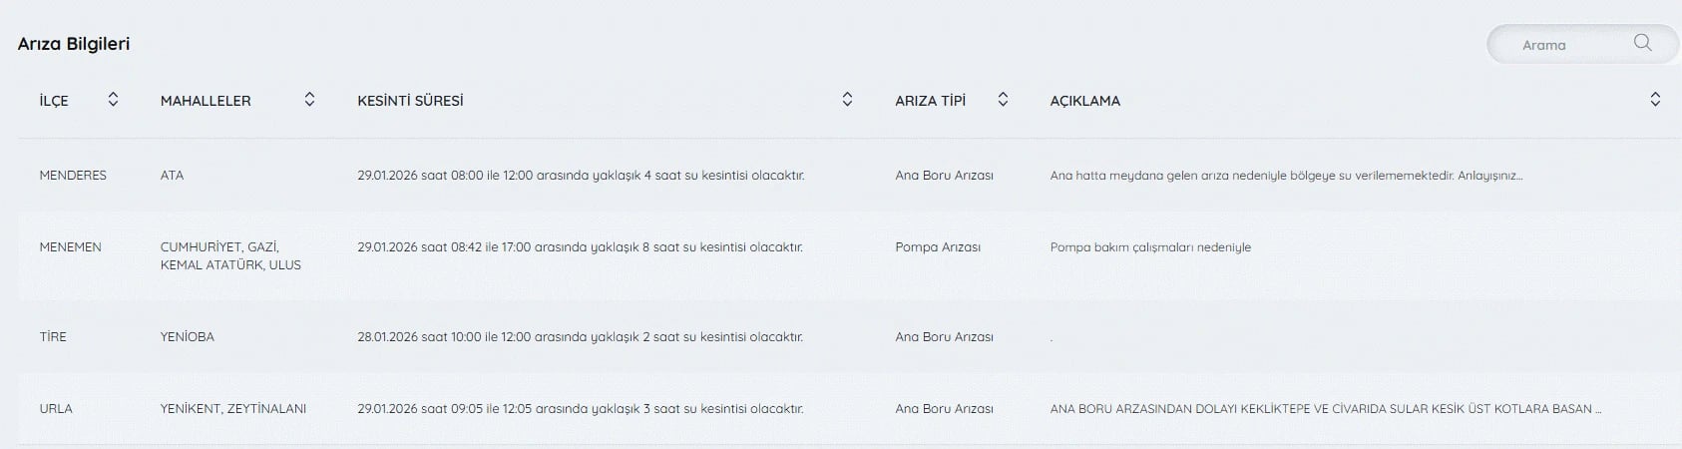Viewport: 1682px width, 449px height.
Task: Expand truncated MENDERES description text
Action: pyautogui.click(x=1286, y=176)
